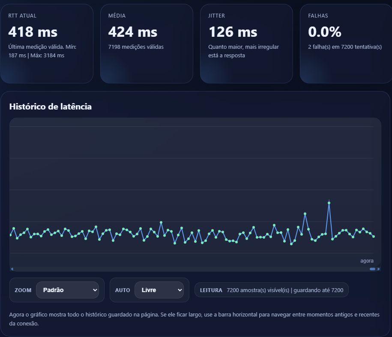Image resolution: width=392 pixels, height=337 pixels.
Task: Click the Falhas 0.0% card
Action: pos(346,44)
